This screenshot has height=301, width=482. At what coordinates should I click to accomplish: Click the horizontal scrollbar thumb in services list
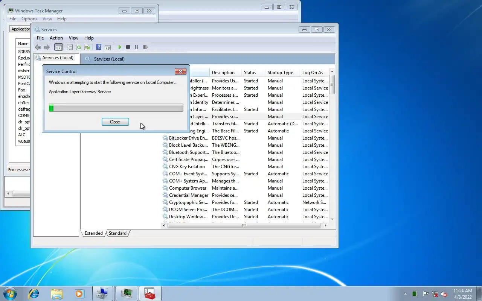244,226
